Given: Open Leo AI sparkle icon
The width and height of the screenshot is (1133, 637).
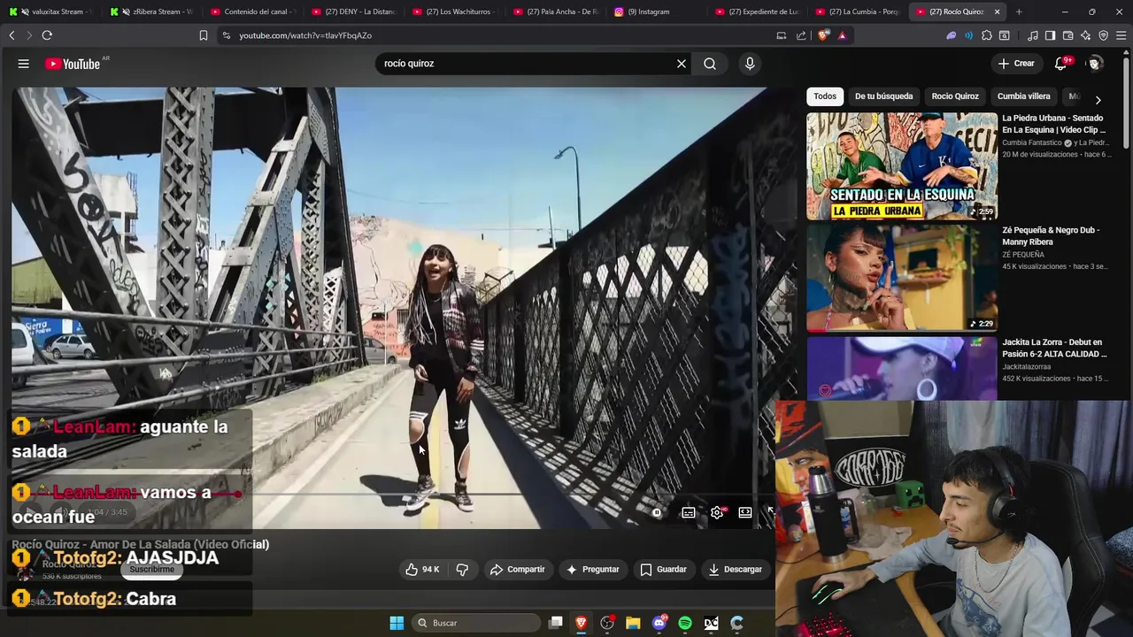Looking at the screenshot, I should coord(1085,35).
